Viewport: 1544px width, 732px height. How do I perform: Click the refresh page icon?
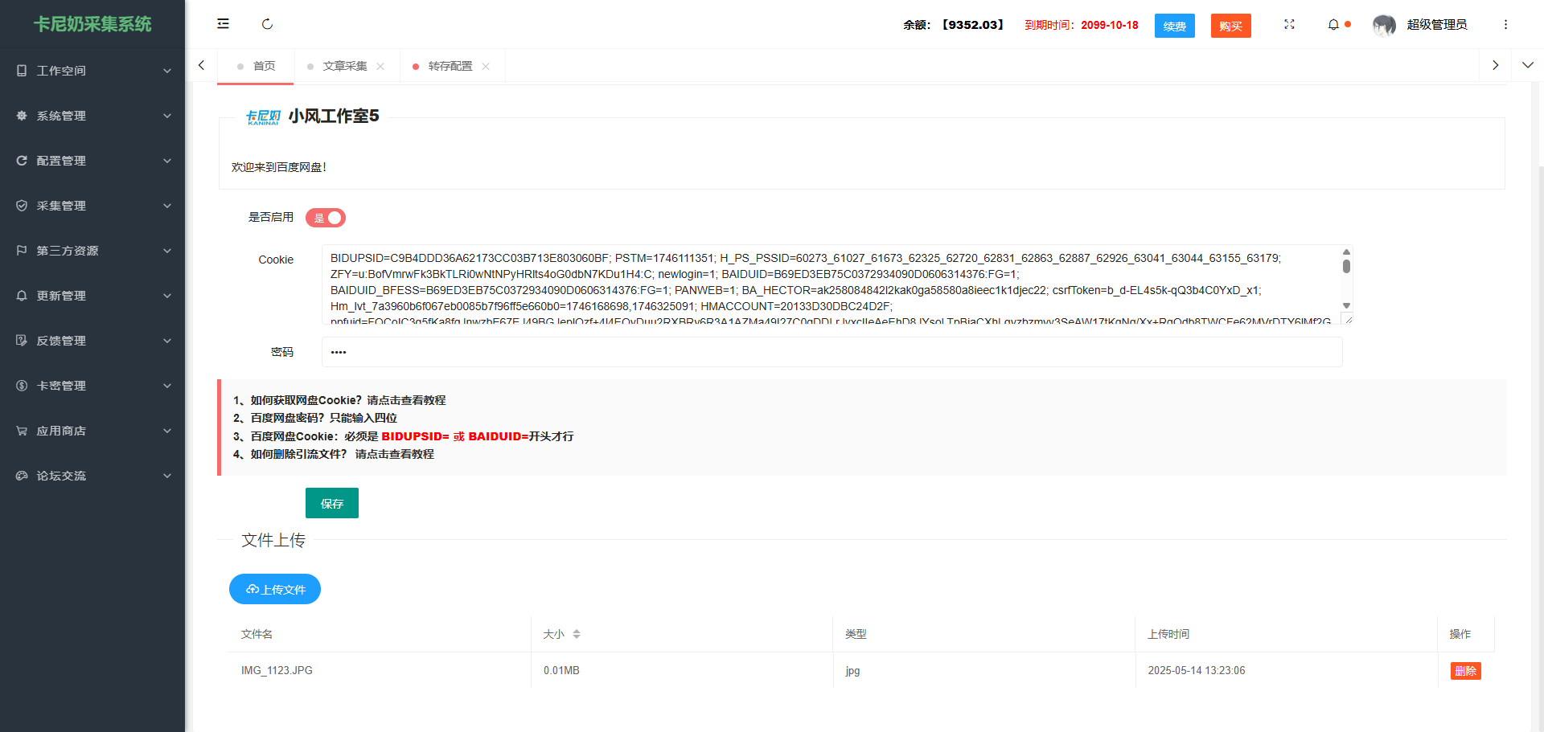(268, 24)
